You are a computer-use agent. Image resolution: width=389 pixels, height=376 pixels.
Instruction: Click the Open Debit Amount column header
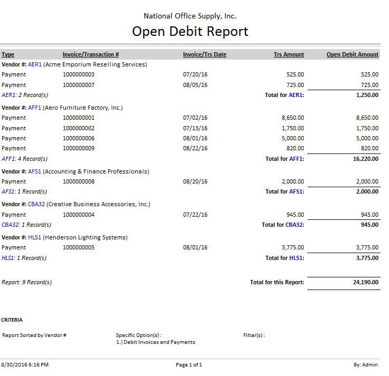pos(352,54)
